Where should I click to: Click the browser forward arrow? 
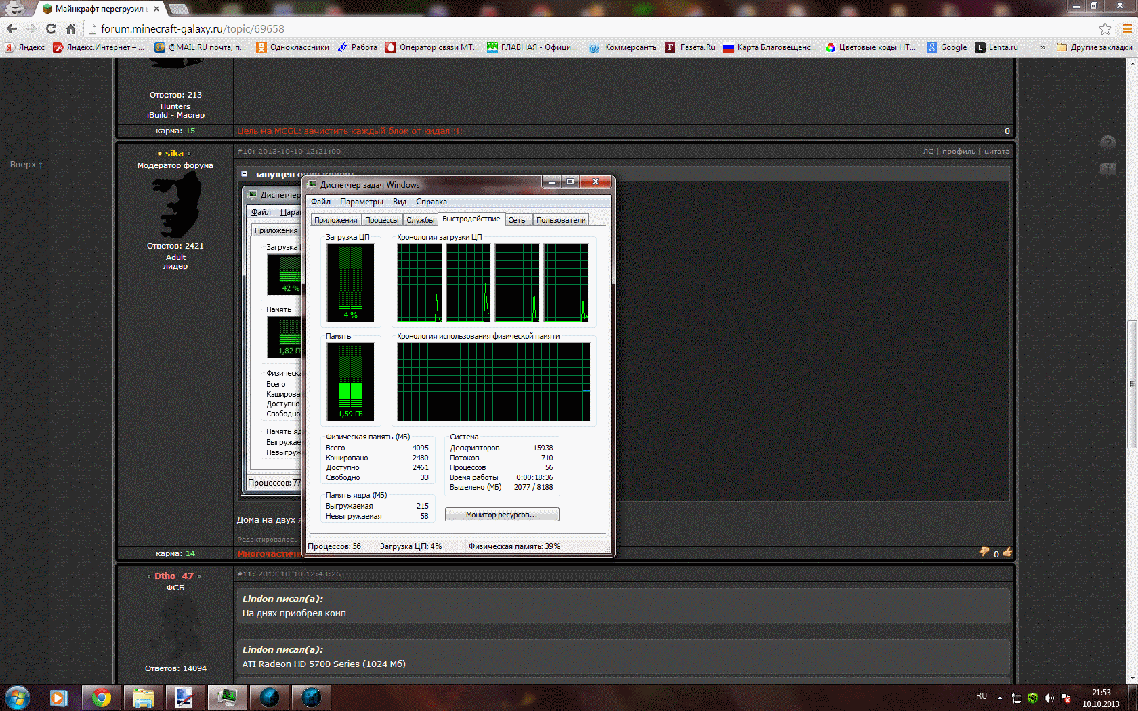point(31,28)
